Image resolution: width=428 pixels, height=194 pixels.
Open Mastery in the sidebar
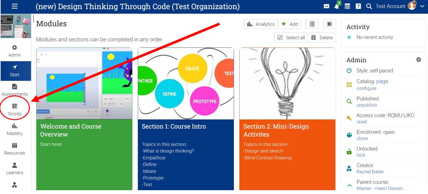[x=15, y=129]
